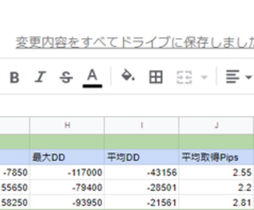This screenshot has width=254, height=210.
Task: Select the 平均取得Pips header cell
Action: click(x=216, y=158)
